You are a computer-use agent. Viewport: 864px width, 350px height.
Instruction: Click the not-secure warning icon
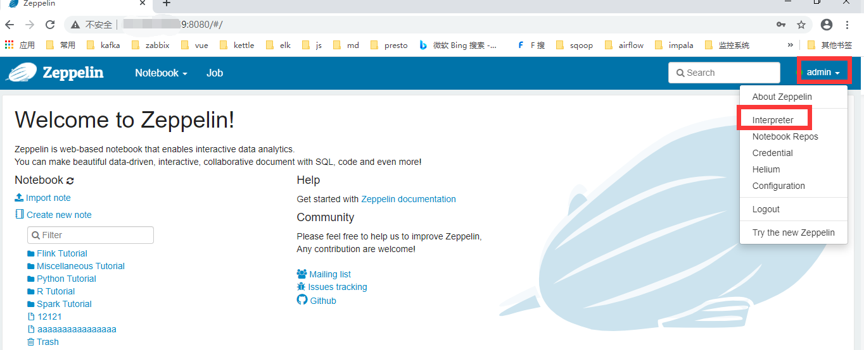click(x=75, y=25)
